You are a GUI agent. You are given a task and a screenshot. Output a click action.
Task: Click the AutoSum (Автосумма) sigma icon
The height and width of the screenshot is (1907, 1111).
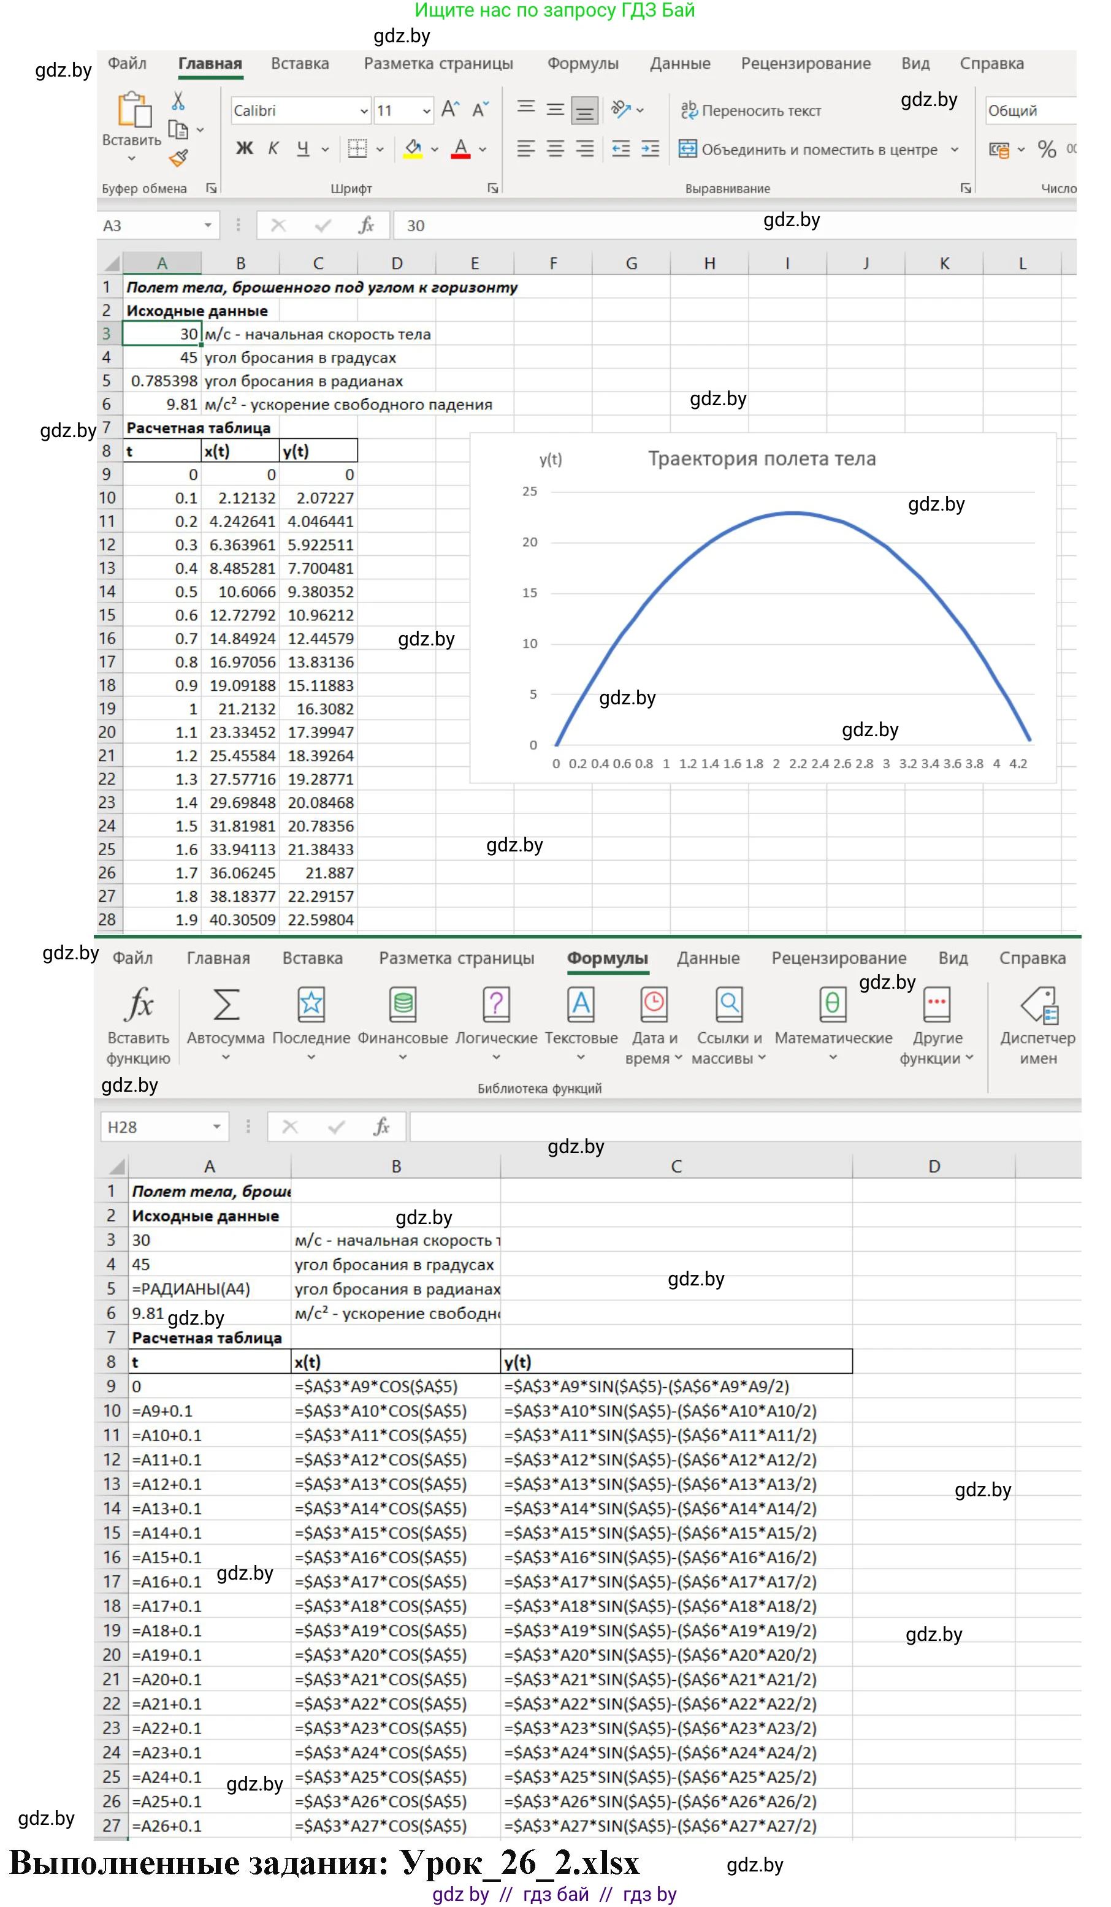point(226,1006)
